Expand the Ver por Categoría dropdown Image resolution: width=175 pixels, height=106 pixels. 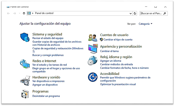[145, 24]
